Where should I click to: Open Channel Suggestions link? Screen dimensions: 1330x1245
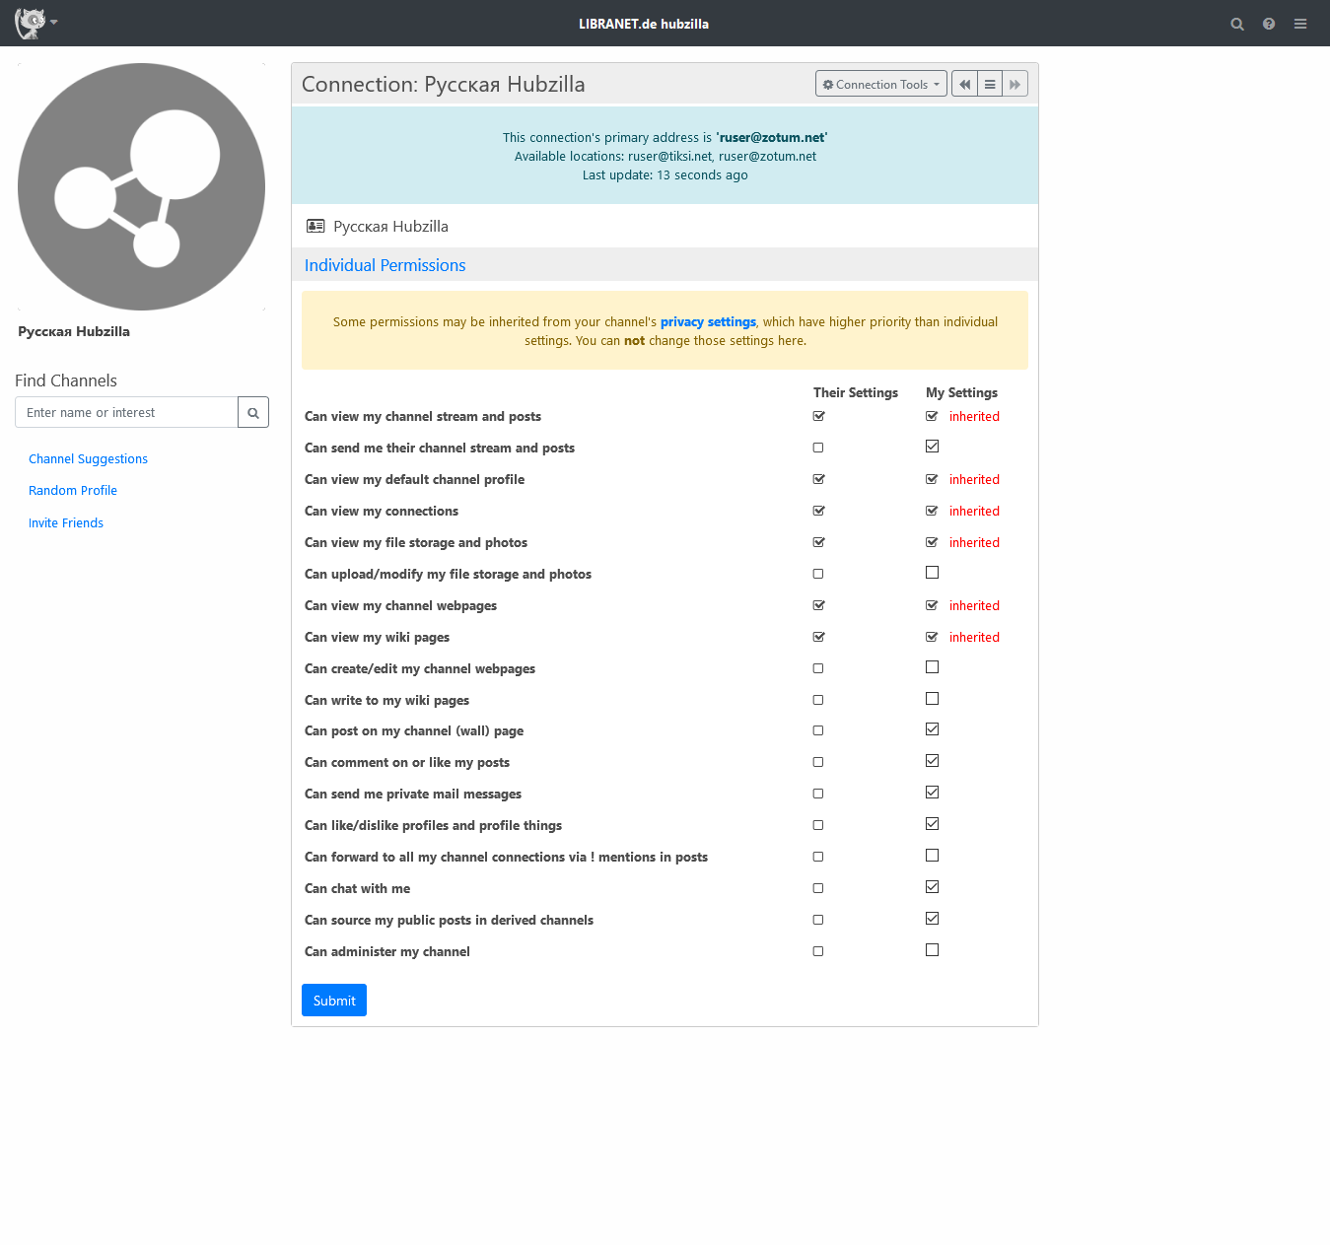point(88,458)
